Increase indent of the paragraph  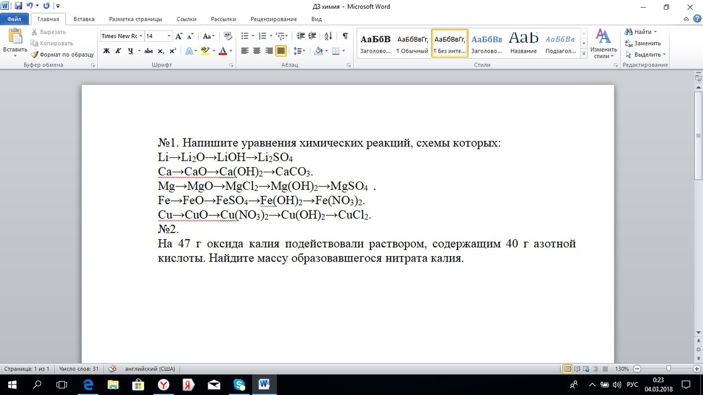313,36
